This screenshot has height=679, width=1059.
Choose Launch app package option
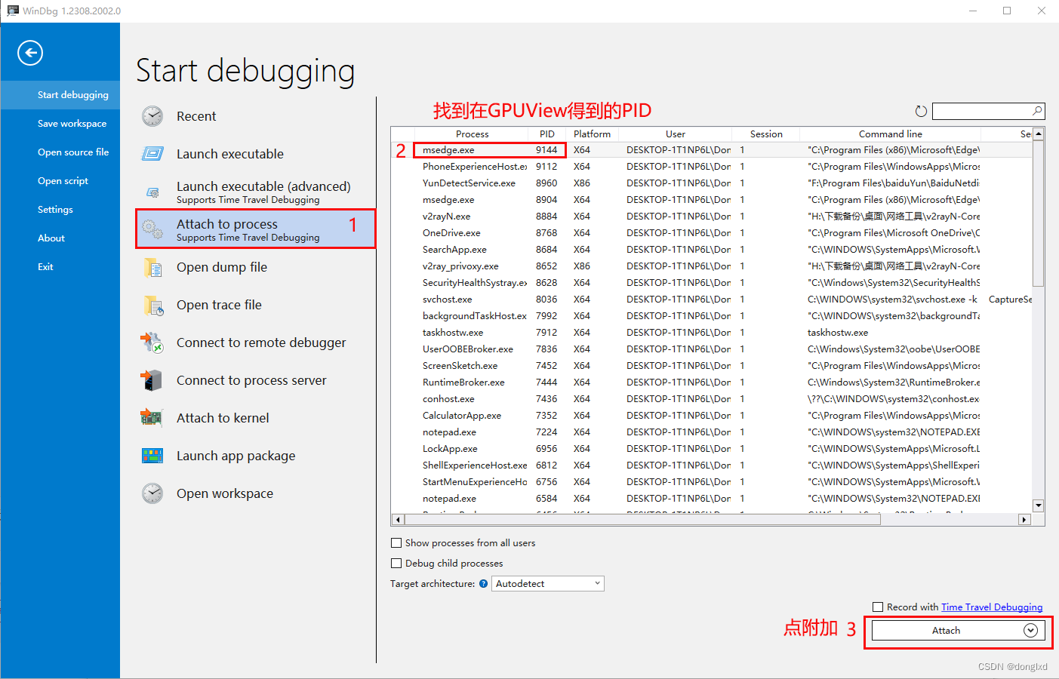(x=256, y=456)
